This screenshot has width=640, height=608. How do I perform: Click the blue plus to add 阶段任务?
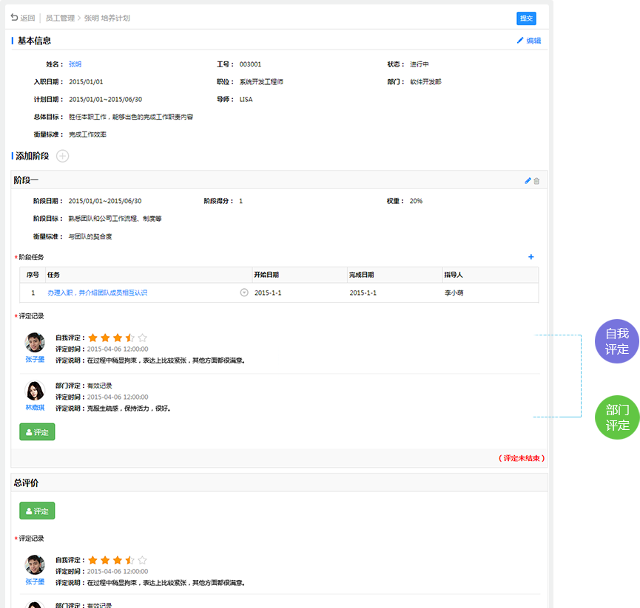tap(530, 257)
